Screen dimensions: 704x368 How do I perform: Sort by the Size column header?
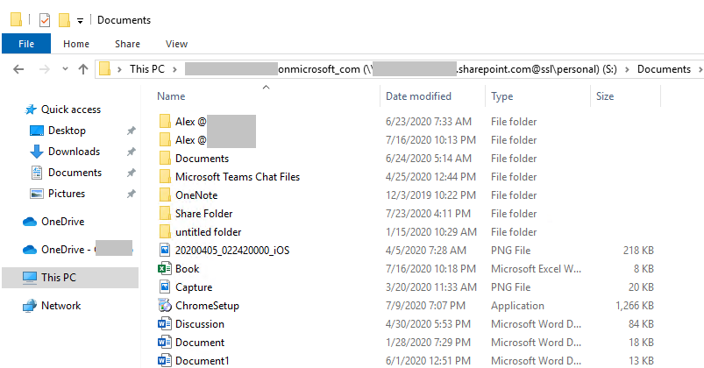(604, 96)
